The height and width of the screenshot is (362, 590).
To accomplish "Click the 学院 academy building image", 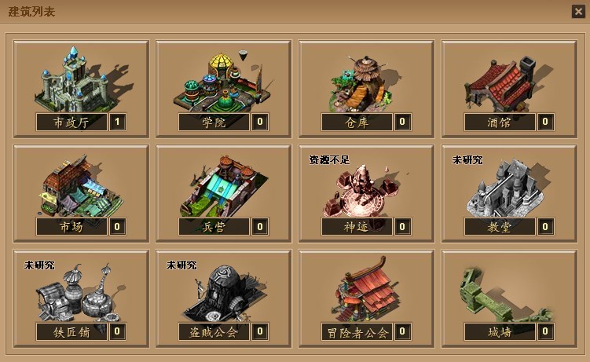I will [x=223, y=81].
